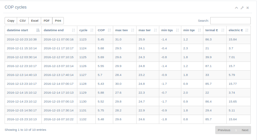Sort table by max twv column
Screen dimensions: 257x140
tap(125, 30)
